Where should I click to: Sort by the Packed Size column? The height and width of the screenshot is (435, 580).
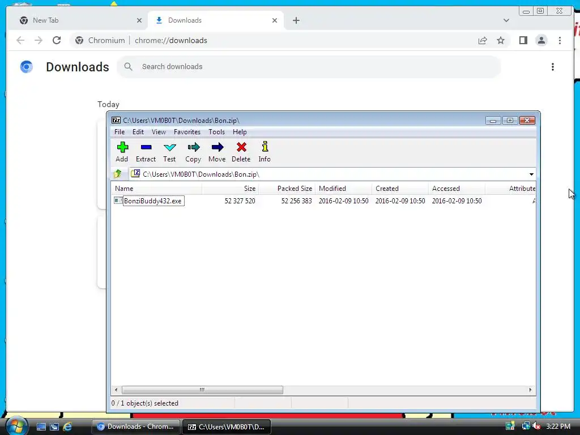coord(287,189)
